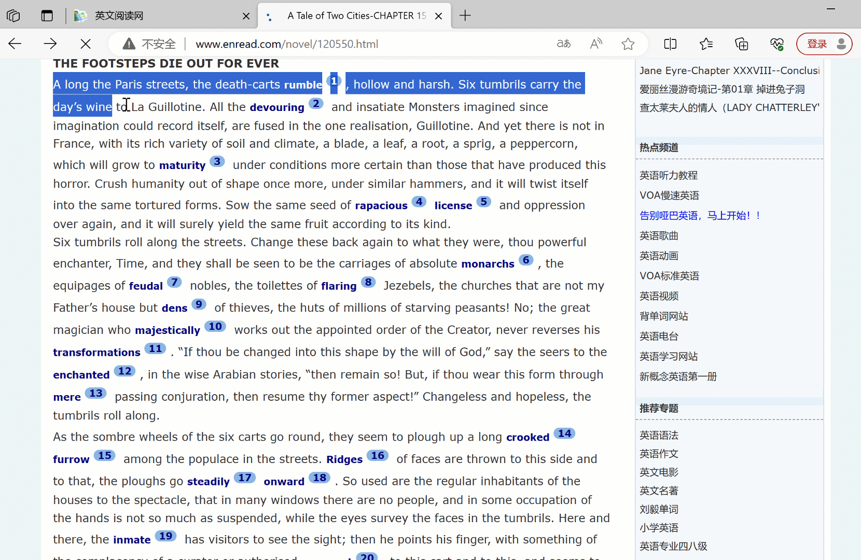Image resolution: width=861 pixels, height=560 pixels.
Task: Click vocabulary note number 14 after crooked
Action: pyautogui.click(x=564, y=433)
